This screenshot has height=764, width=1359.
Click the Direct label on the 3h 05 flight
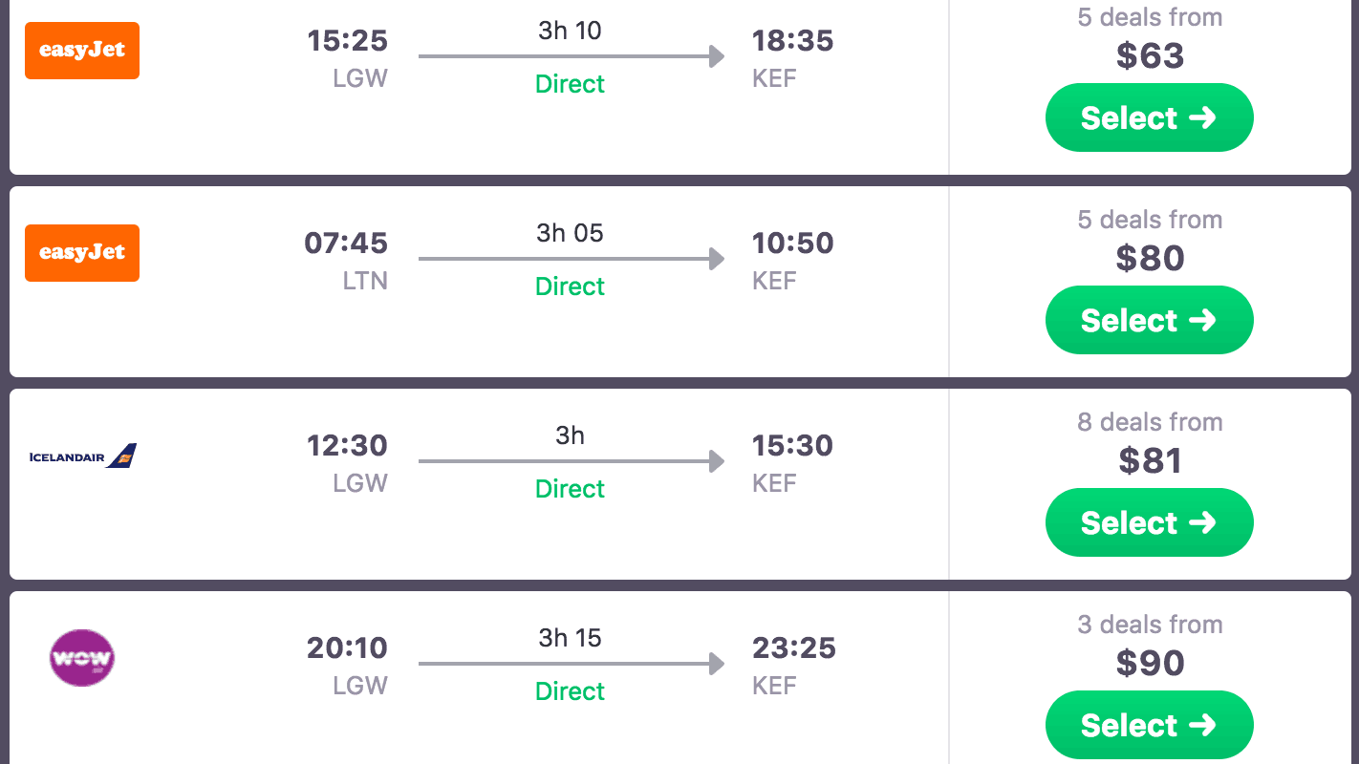pos(570,286)
